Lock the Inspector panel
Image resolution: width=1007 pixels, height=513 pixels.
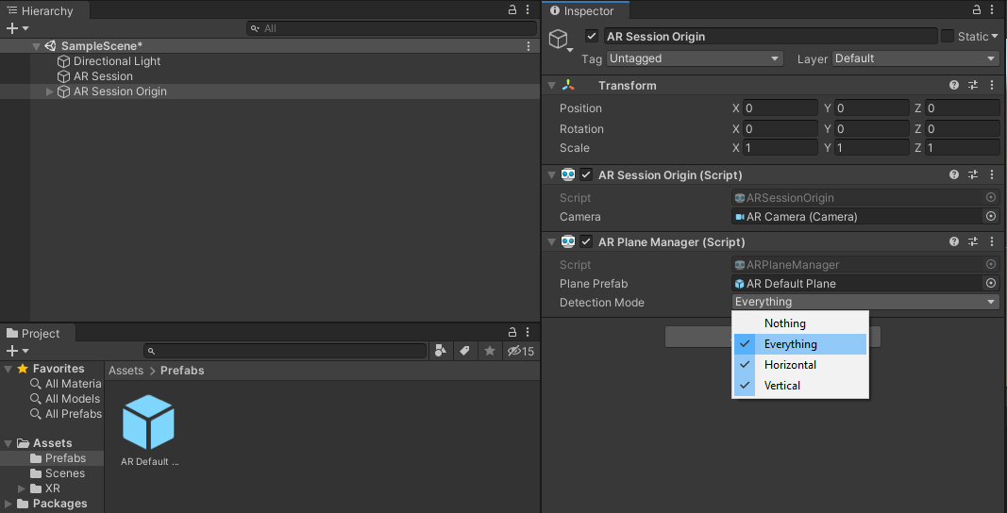click(x=976, y=10)
